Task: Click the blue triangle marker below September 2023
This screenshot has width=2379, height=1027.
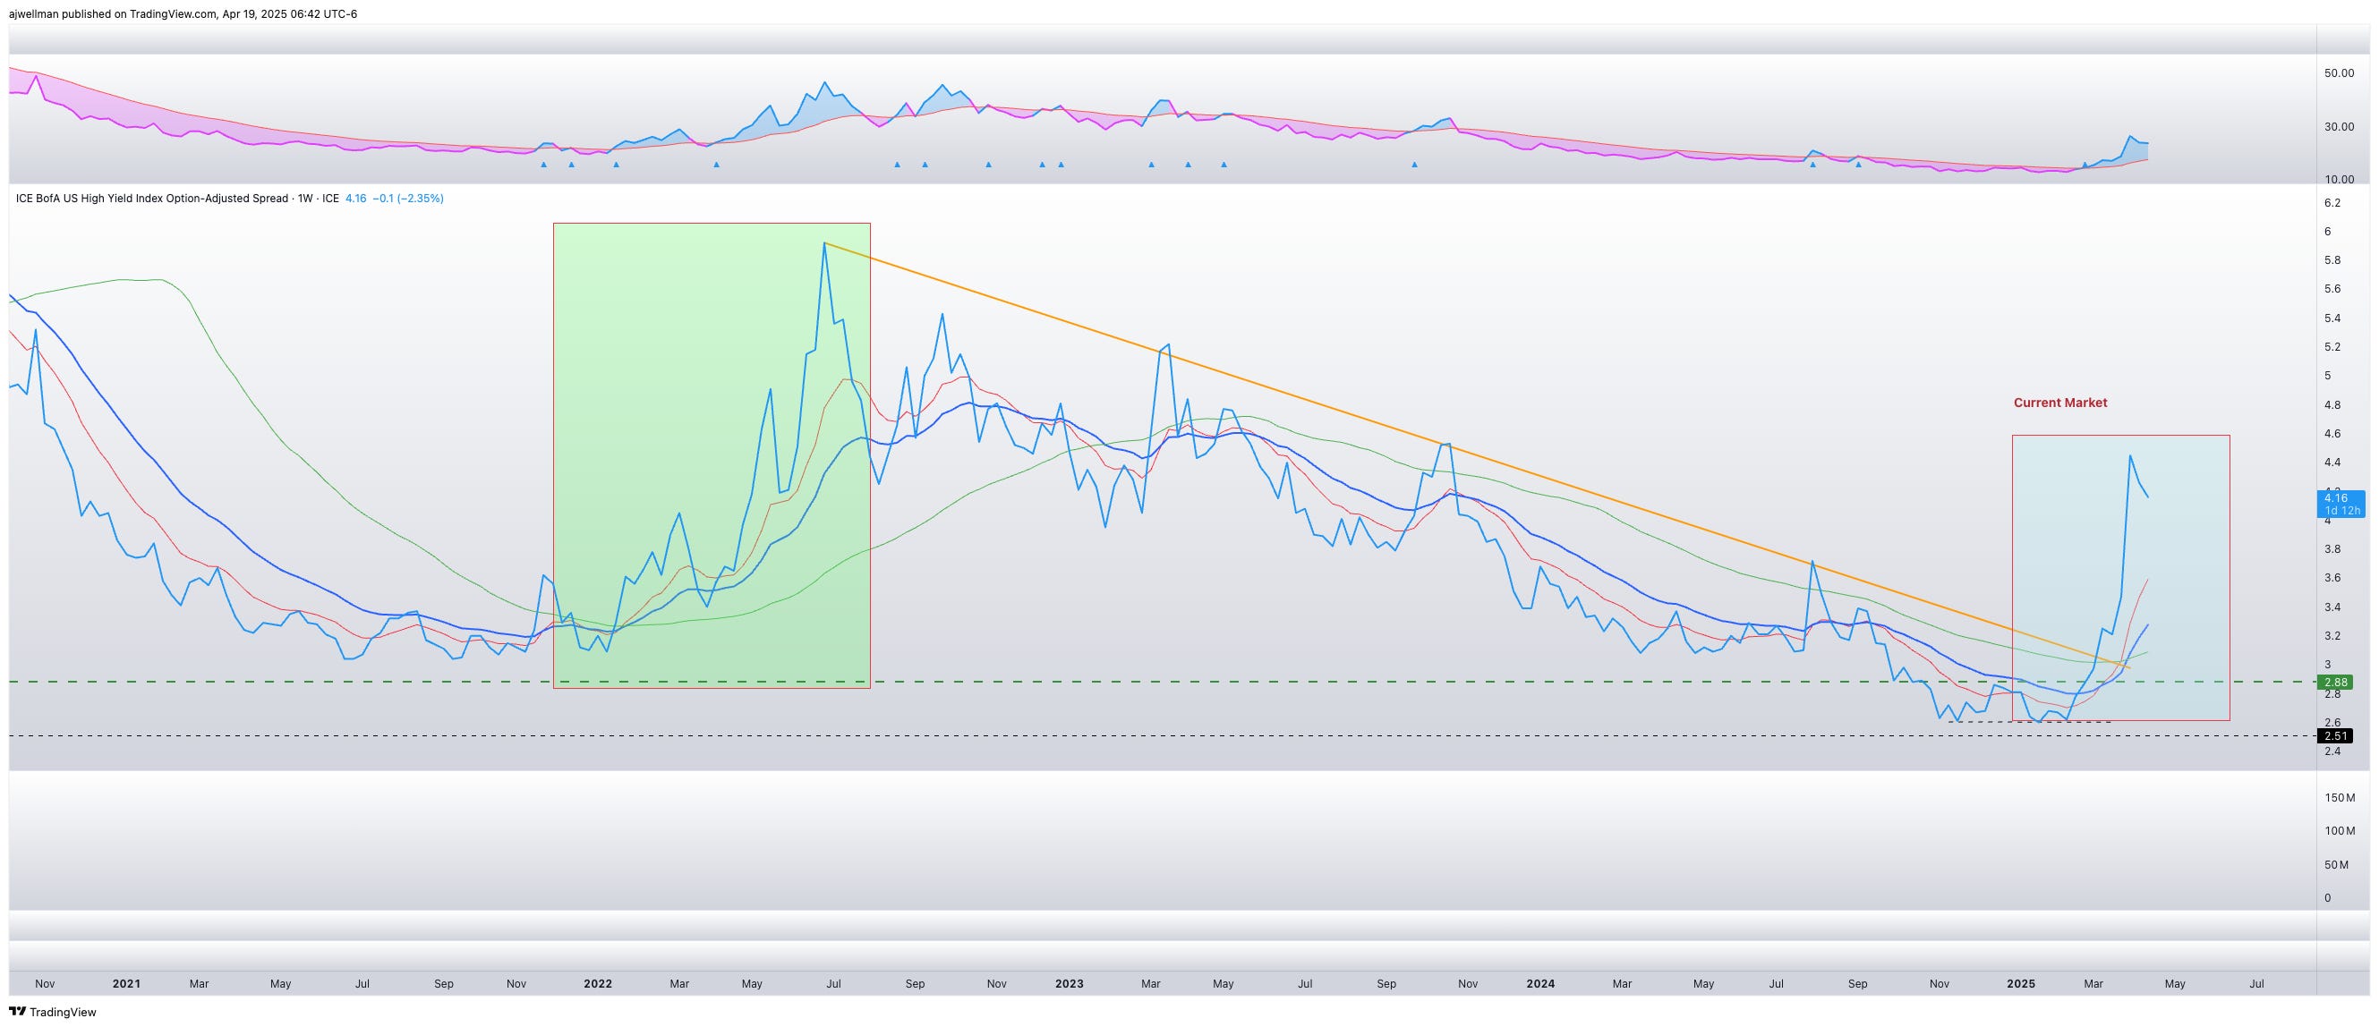Action: (x=1414, y=165)
